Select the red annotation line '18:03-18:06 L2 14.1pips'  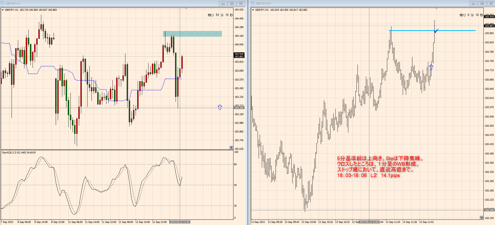(x=368, y=175)
